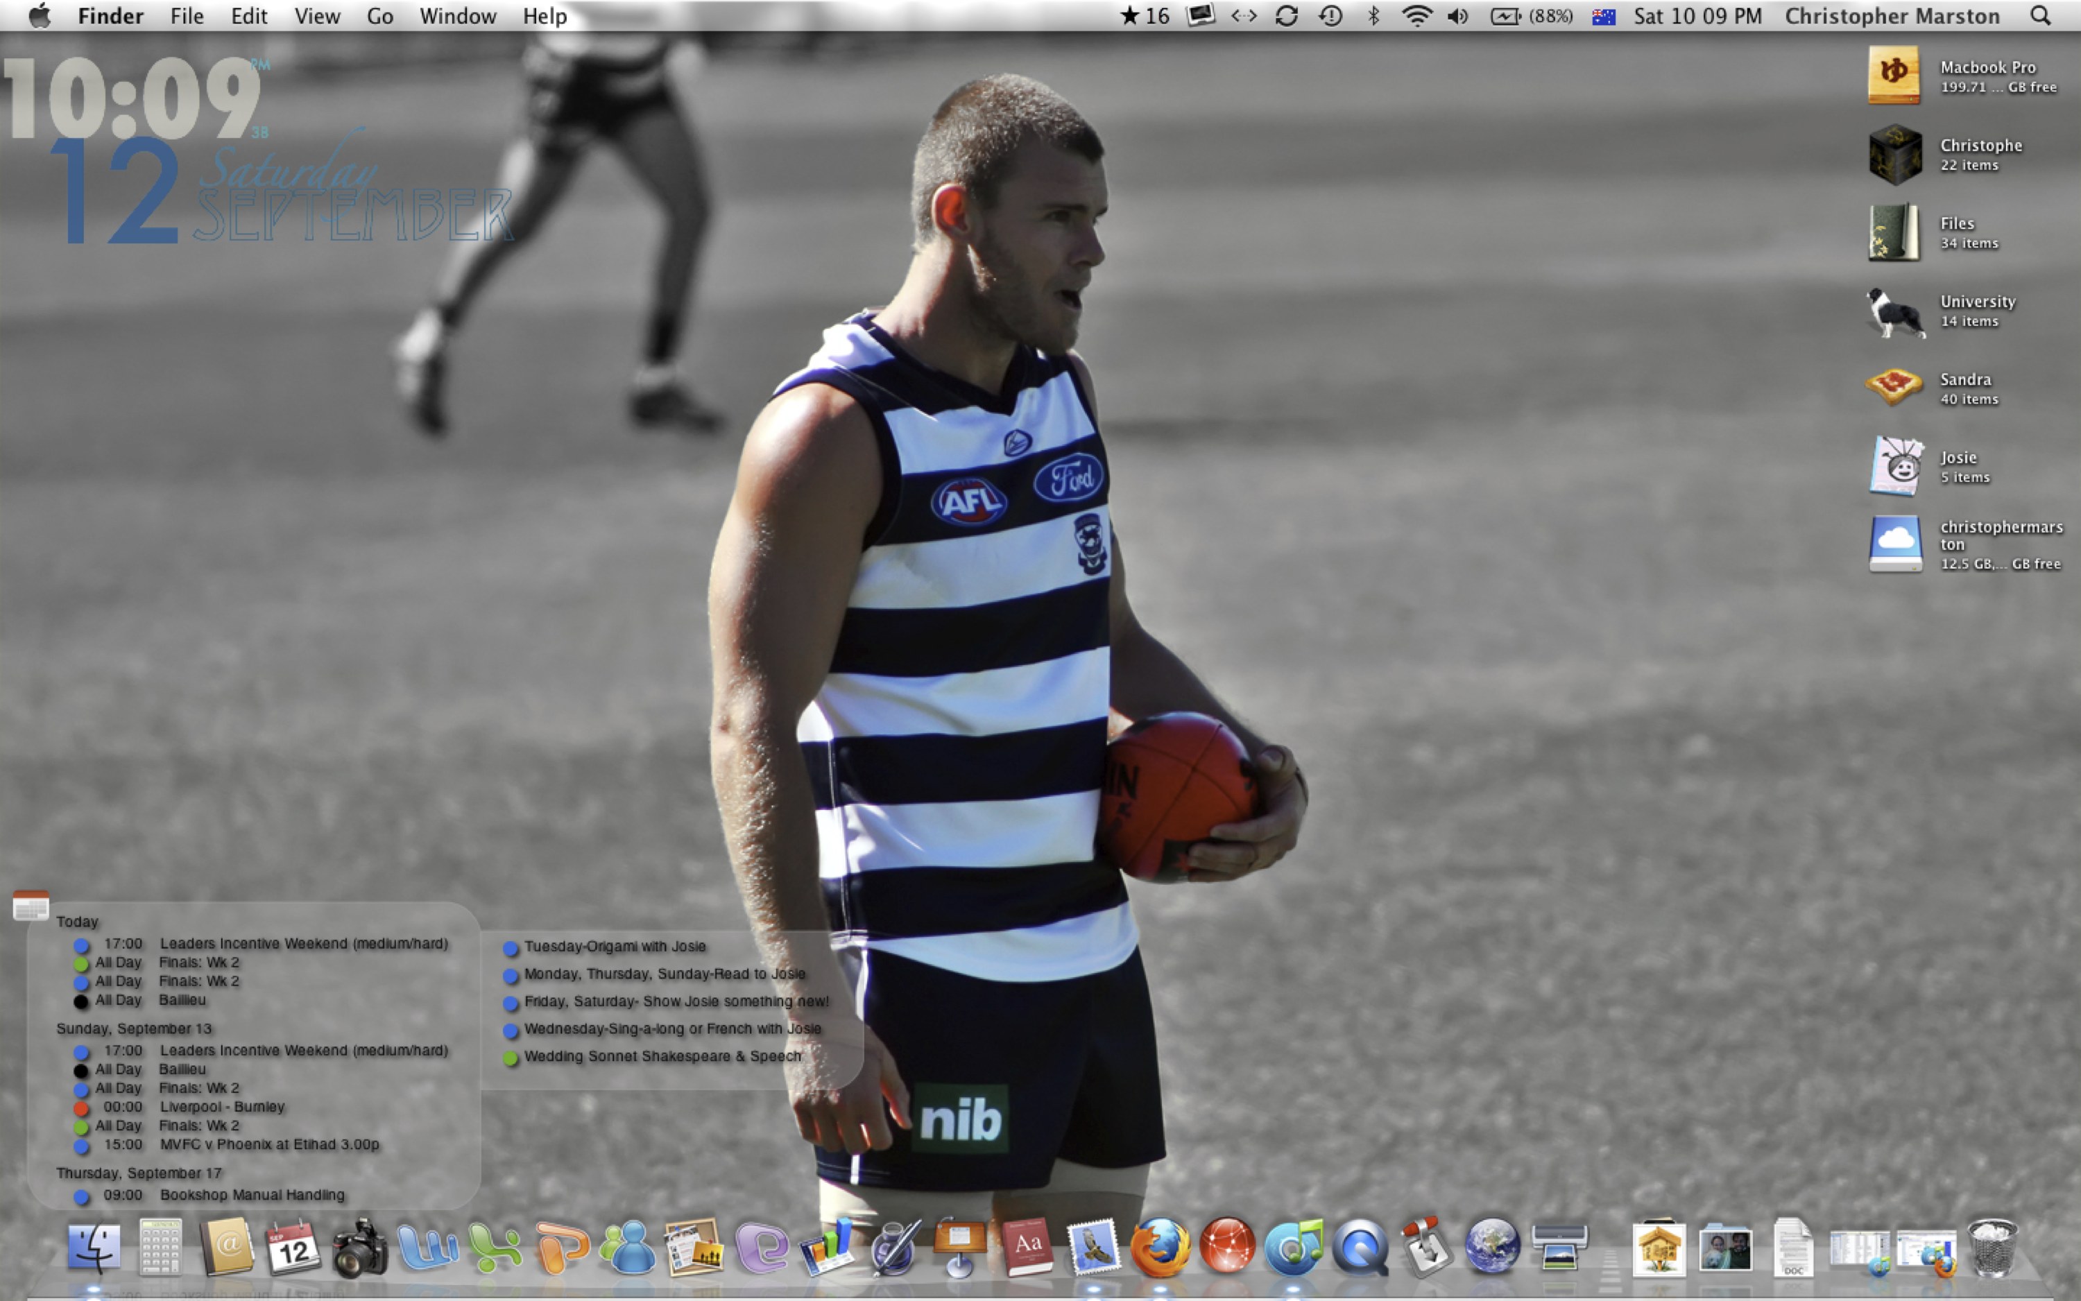
Task: Open the Apple menu
Action: tap(39, 15)
